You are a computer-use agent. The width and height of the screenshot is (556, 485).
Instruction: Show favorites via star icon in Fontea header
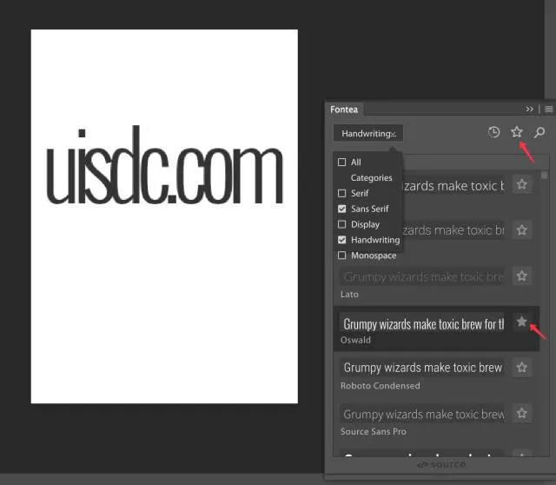[517, 132]
